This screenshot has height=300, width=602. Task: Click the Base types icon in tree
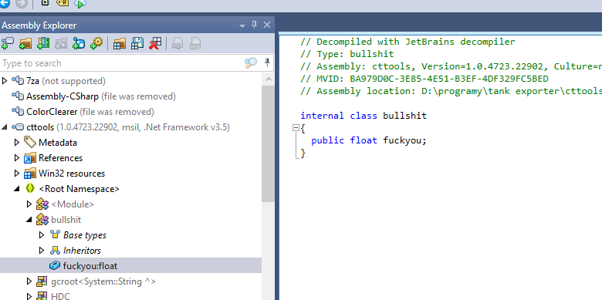55,234
